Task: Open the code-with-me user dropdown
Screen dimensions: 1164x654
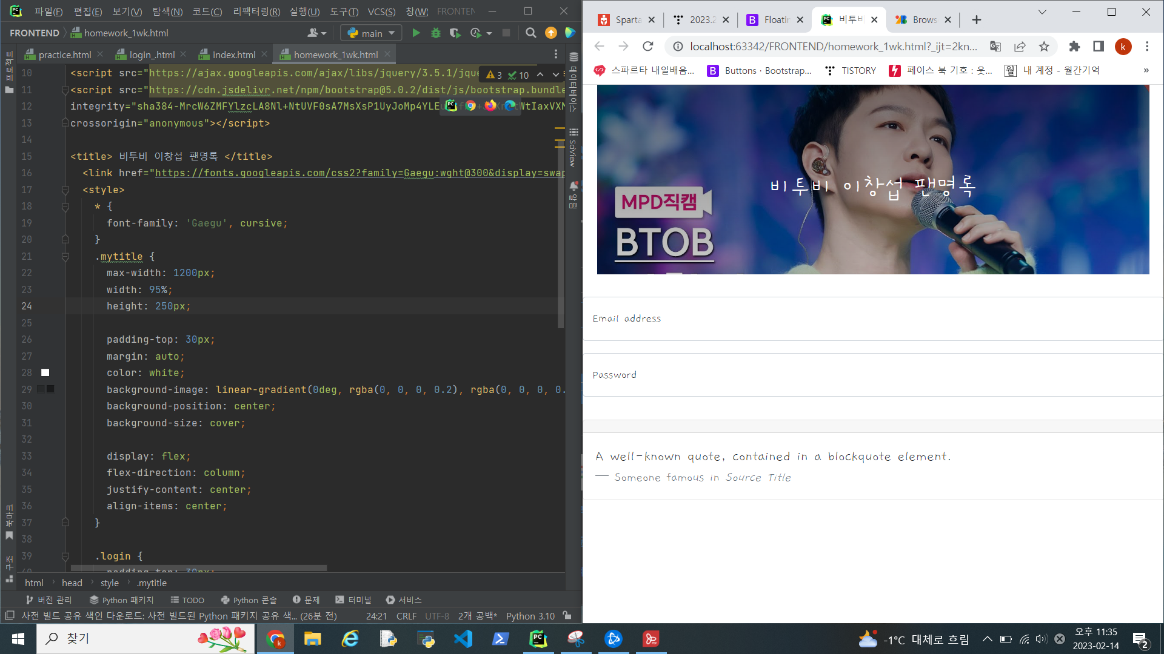Action: coord(317,33)
